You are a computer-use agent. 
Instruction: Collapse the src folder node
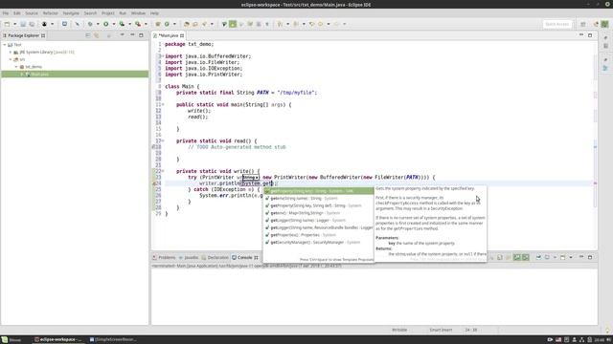tap(11, 59)
